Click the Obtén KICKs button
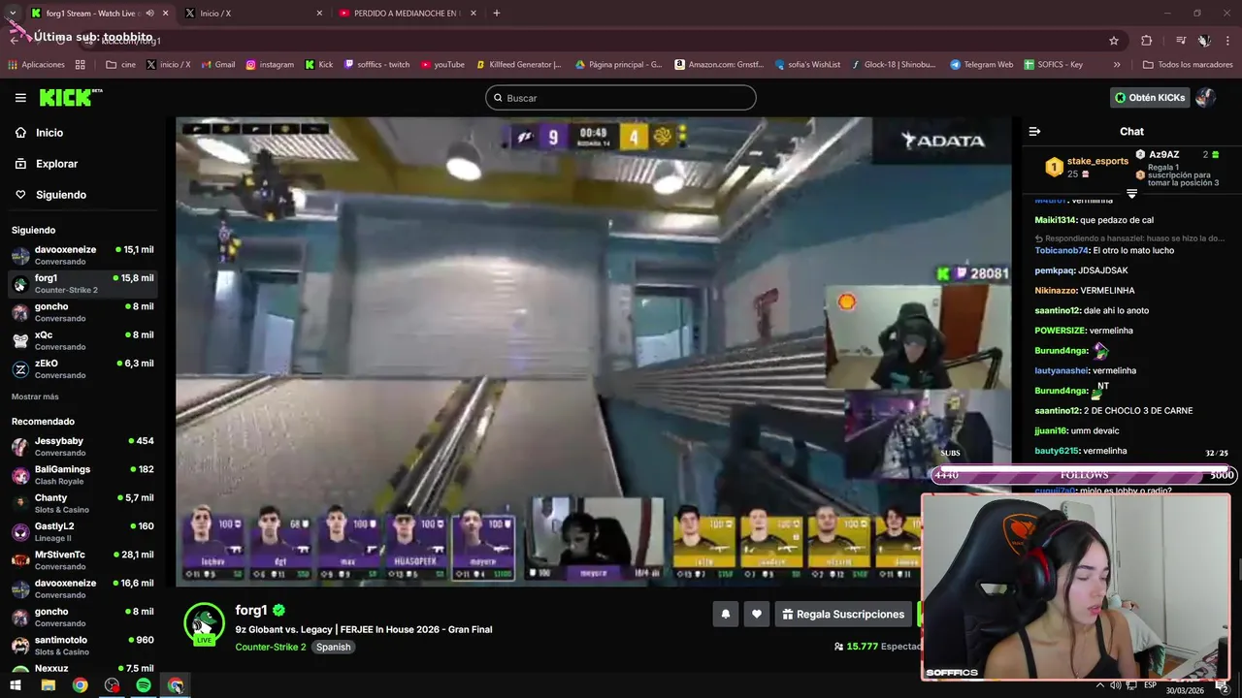The image size is (1242, 698). [1150, 98]
